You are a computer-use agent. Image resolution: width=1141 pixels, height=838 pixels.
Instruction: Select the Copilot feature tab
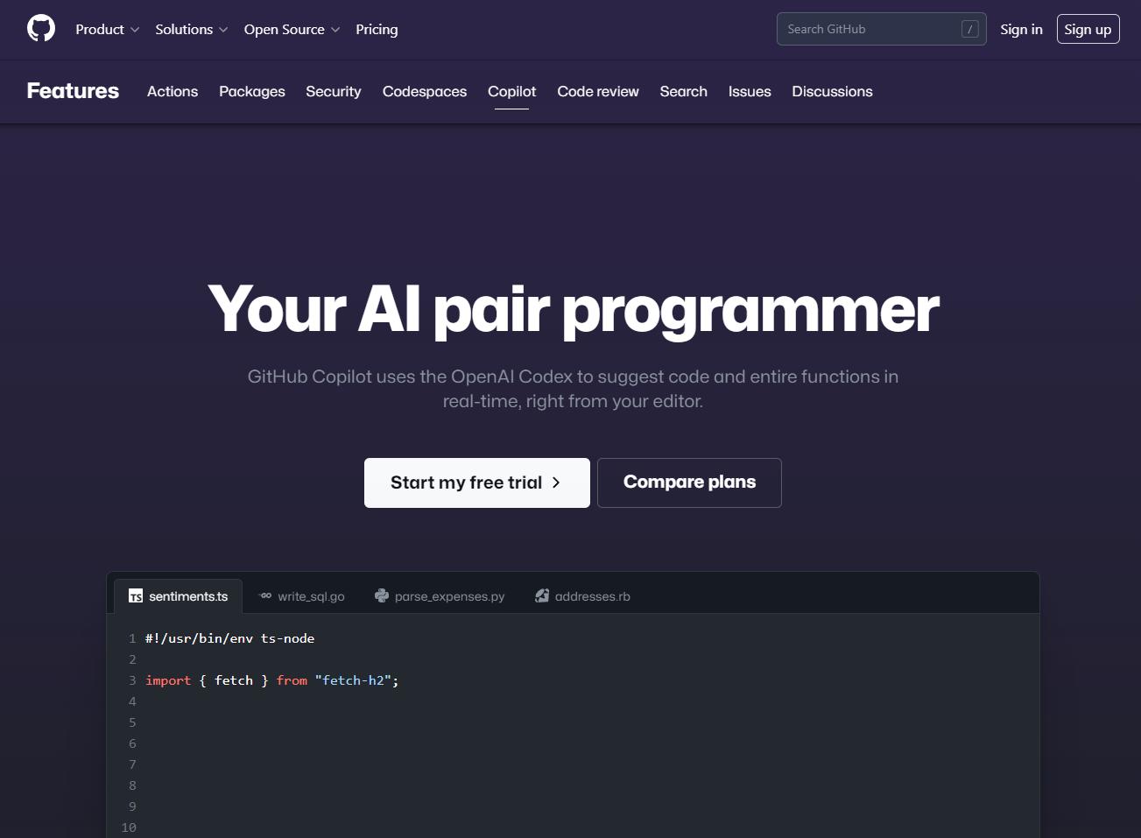[x=512, y=91]
